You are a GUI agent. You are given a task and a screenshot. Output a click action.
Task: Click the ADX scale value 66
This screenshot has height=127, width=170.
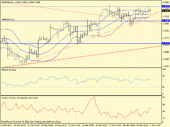(163, 104)
